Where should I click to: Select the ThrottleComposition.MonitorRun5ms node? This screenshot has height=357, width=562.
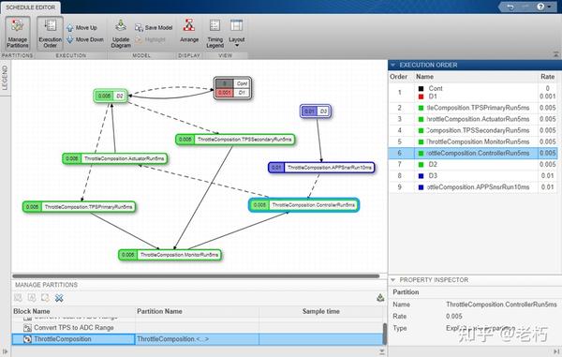pyautogui.click(x=170, y=255)
